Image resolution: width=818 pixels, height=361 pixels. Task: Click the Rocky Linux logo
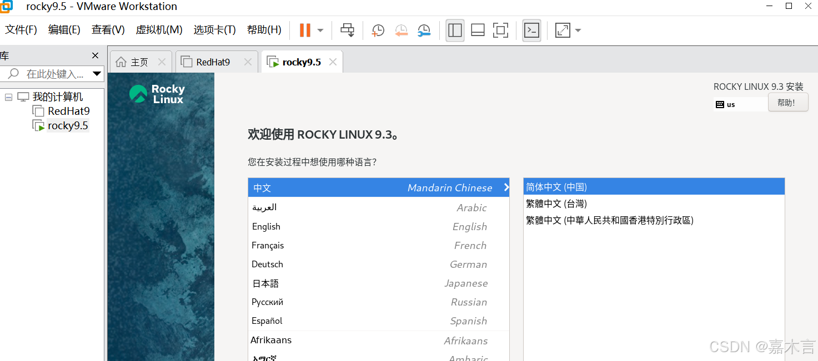(157, 94)
